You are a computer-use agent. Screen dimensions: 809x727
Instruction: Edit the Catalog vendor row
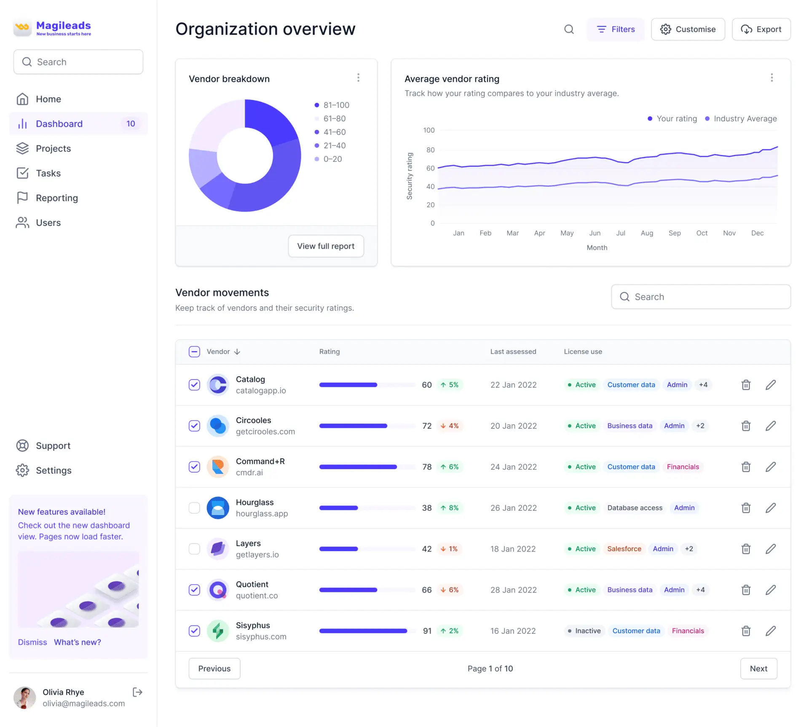click(771, 385)
